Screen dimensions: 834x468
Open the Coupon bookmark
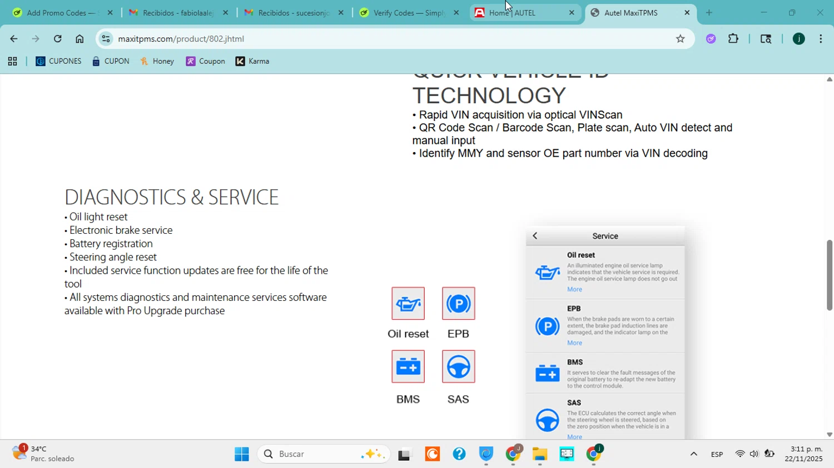206,62
